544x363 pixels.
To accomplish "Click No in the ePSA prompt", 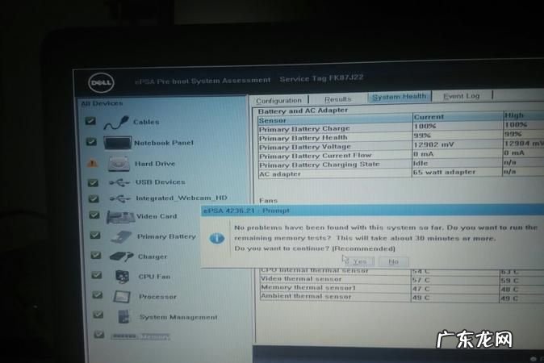I will tap(393, 261).
